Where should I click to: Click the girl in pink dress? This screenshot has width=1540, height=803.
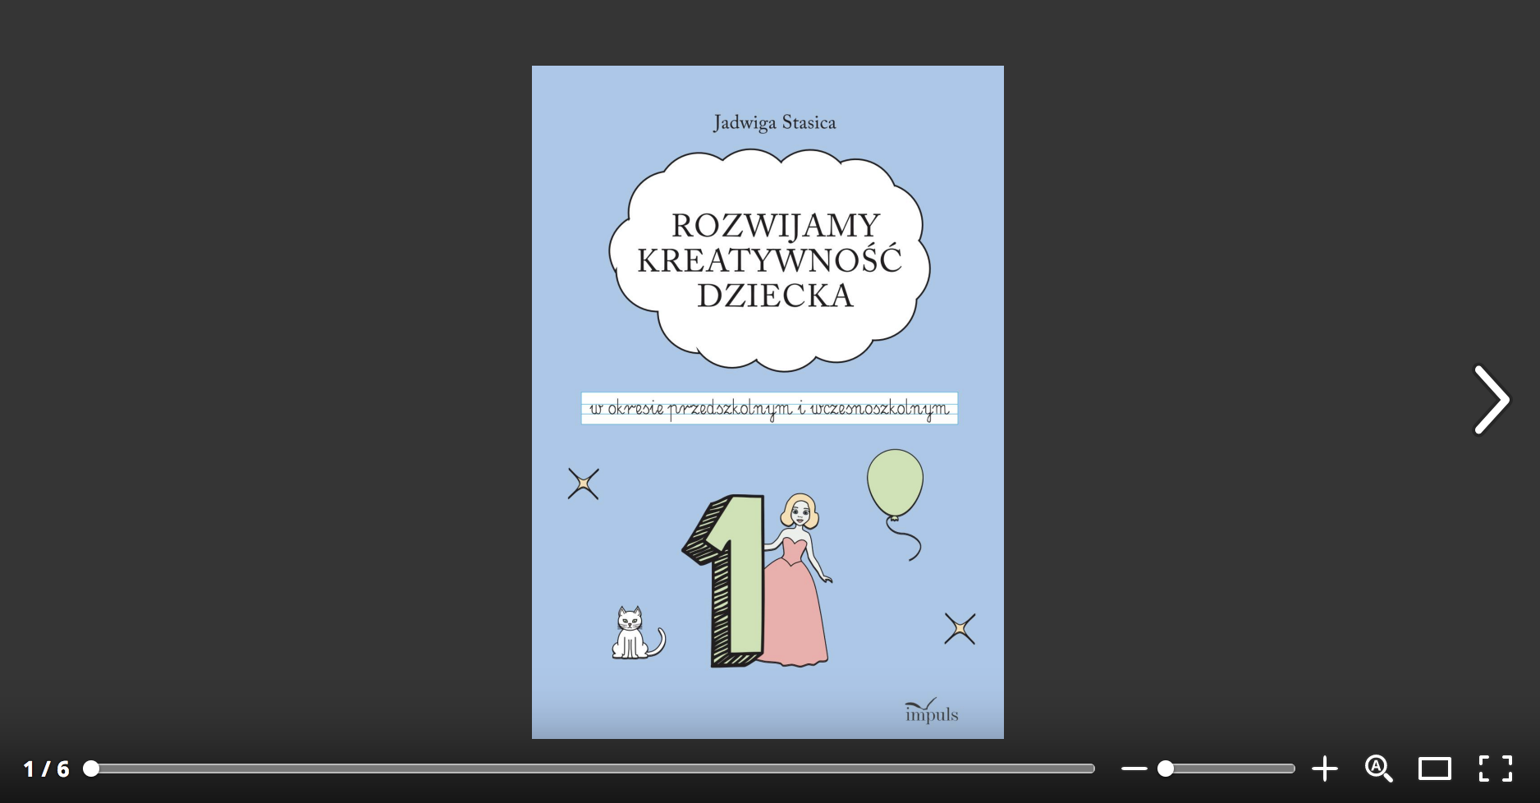click(x=795, y=583)
